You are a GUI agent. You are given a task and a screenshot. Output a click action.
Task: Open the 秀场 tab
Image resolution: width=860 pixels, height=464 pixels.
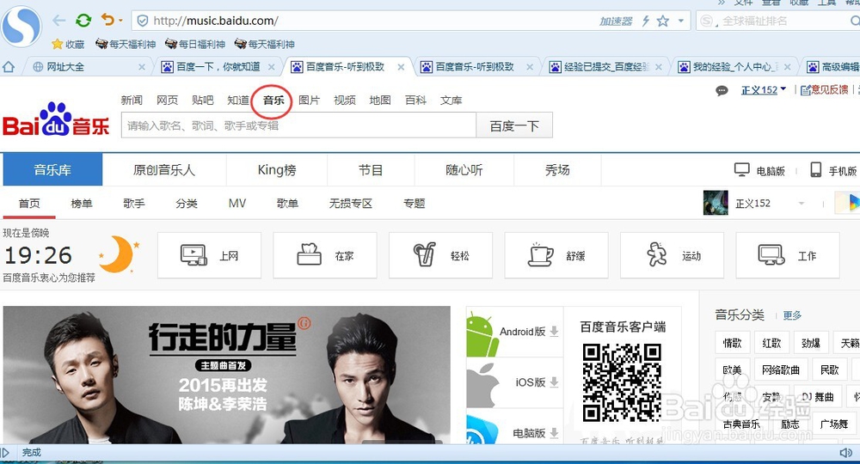click(557, 170)
